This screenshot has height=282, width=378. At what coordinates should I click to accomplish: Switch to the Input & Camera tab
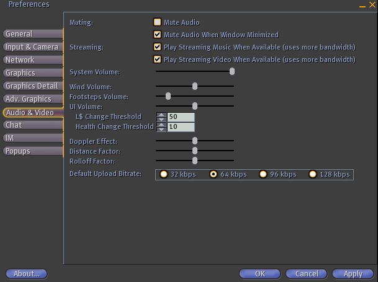coord(32,47)
